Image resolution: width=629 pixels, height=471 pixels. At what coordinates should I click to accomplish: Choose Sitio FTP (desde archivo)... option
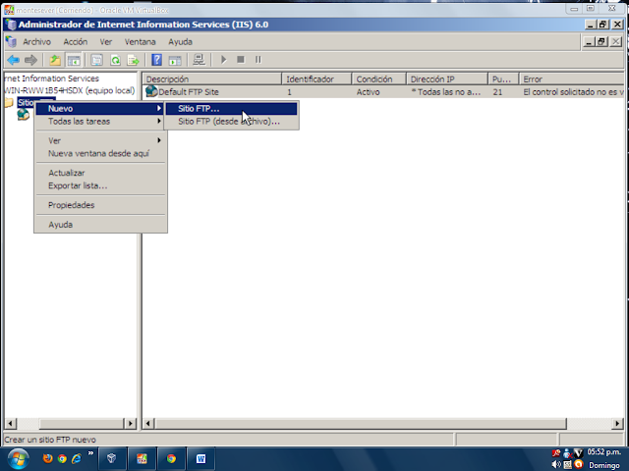point(232,122)
